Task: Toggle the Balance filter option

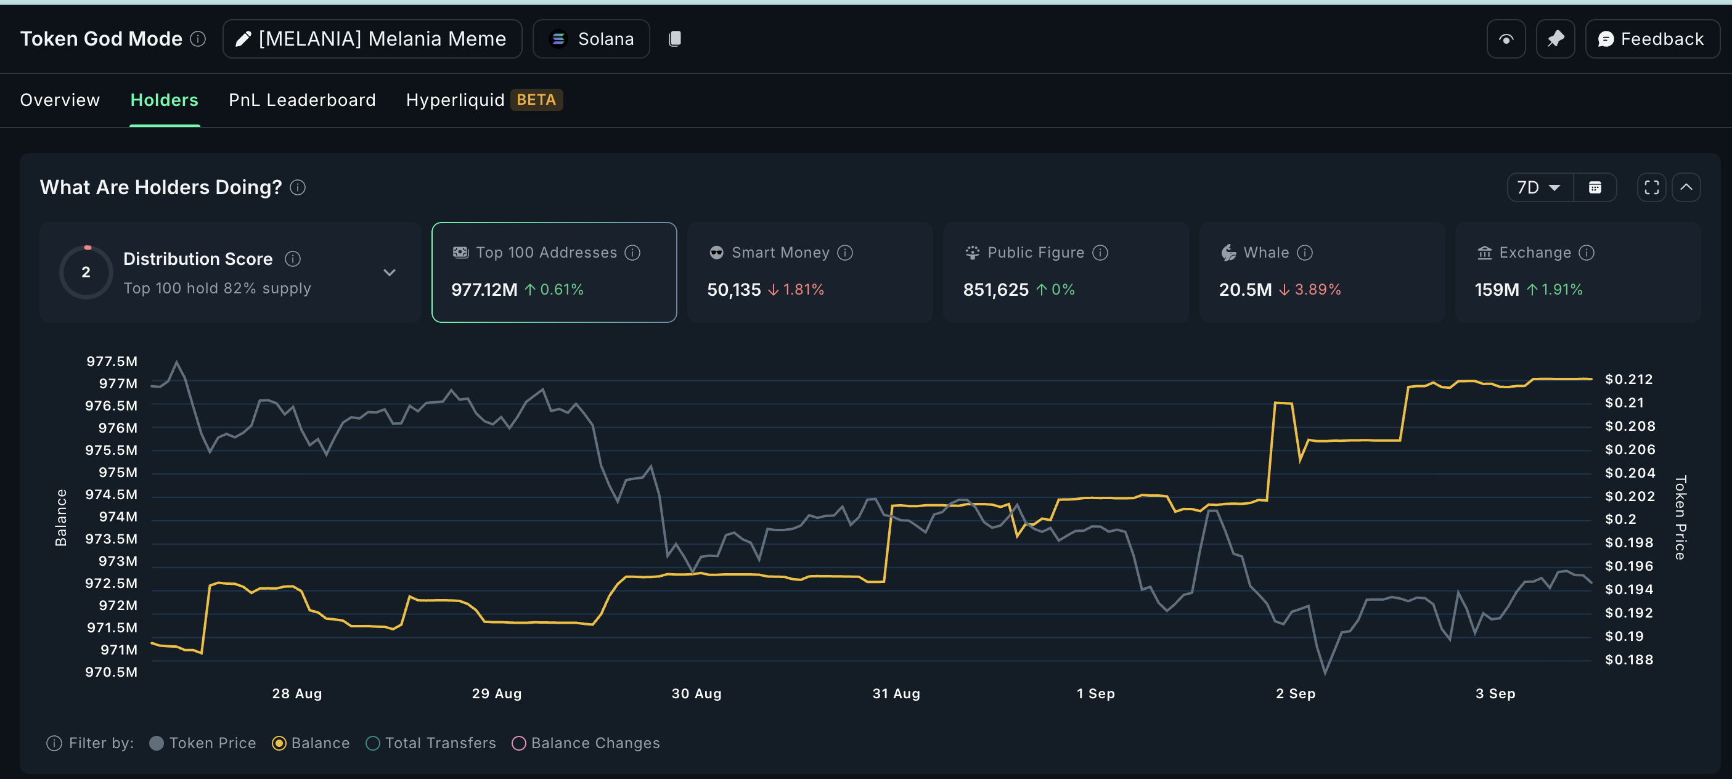Action: (279, 743)
